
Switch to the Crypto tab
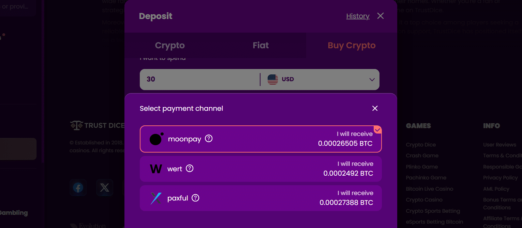(x=169, y=45)
